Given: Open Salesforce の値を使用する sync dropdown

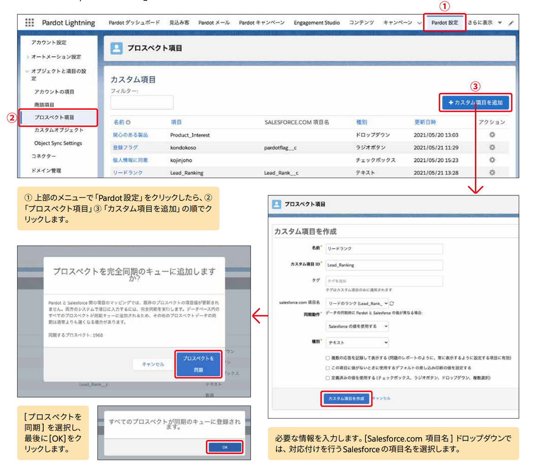Looking at the screenshot, I should point(357,326).
